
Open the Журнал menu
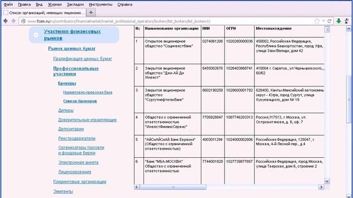point(55,4)
